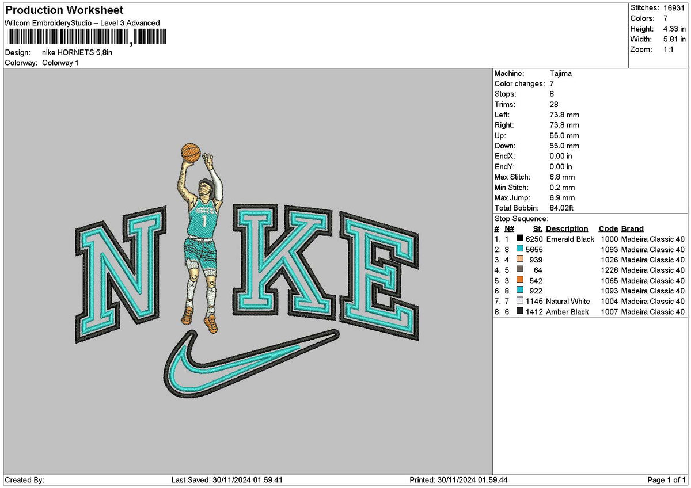Viewport: 691px width, 488px height.
Task: Click the "Color changes:" label
Action: click(519, 84)
